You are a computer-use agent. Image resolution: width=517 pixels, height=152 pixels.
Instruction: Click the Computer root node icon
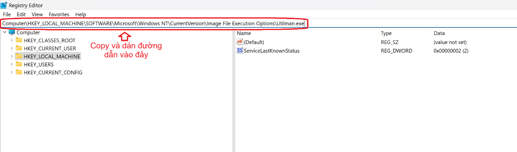point(12,32)
